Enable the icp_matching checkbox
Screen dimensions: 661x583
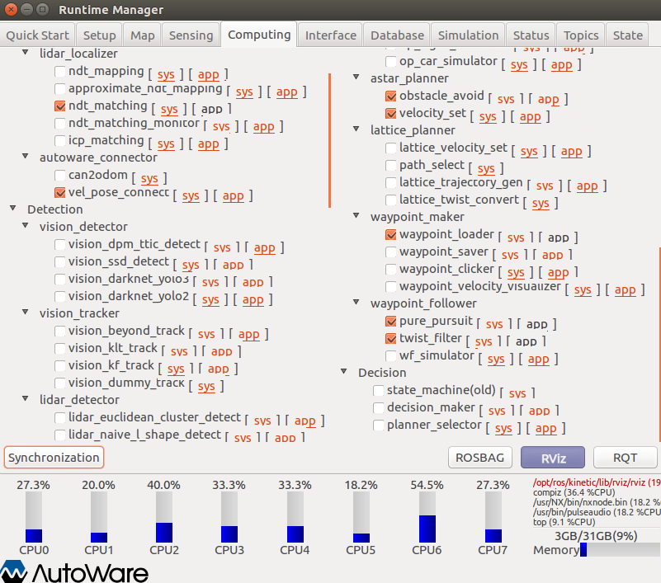(60, 140)
